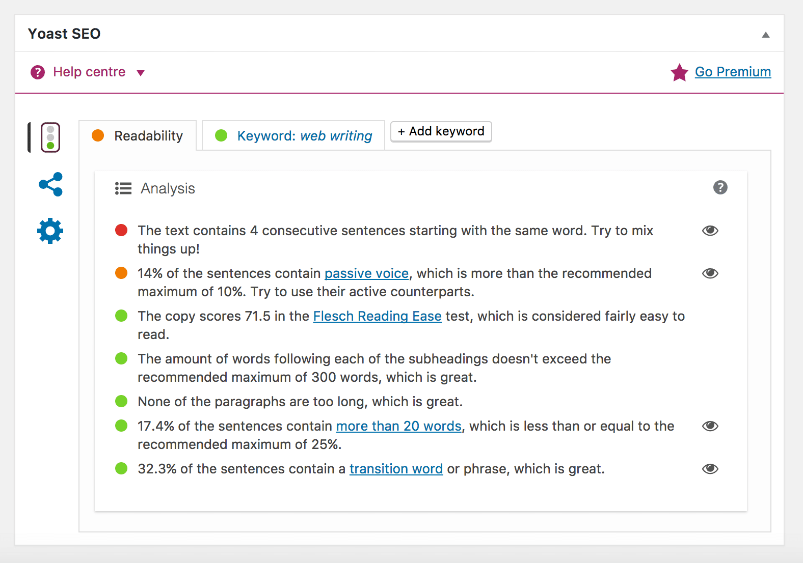Open the advanced settings gear icon
The height and width of the screenshot is (563, 803).
[x=50, y=231]
